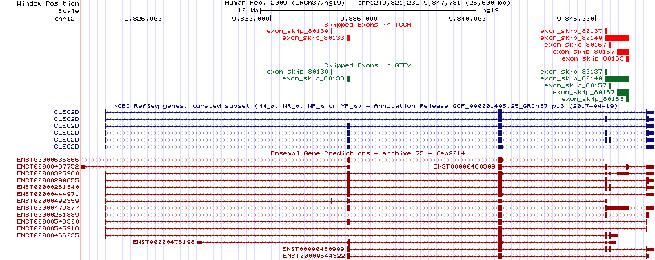Select transcript label ENST00000325960

[48, 173]
